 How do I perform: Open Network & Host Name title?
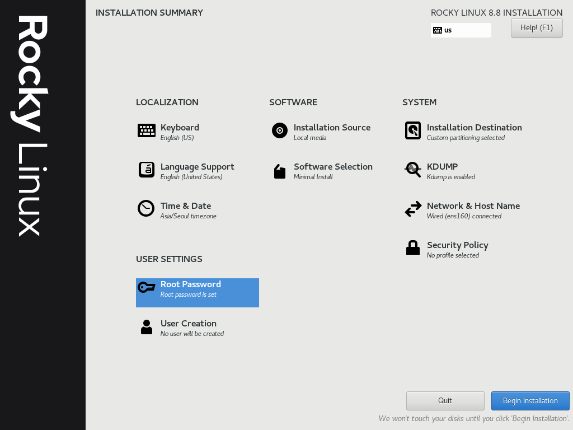(x=473, y=206)
